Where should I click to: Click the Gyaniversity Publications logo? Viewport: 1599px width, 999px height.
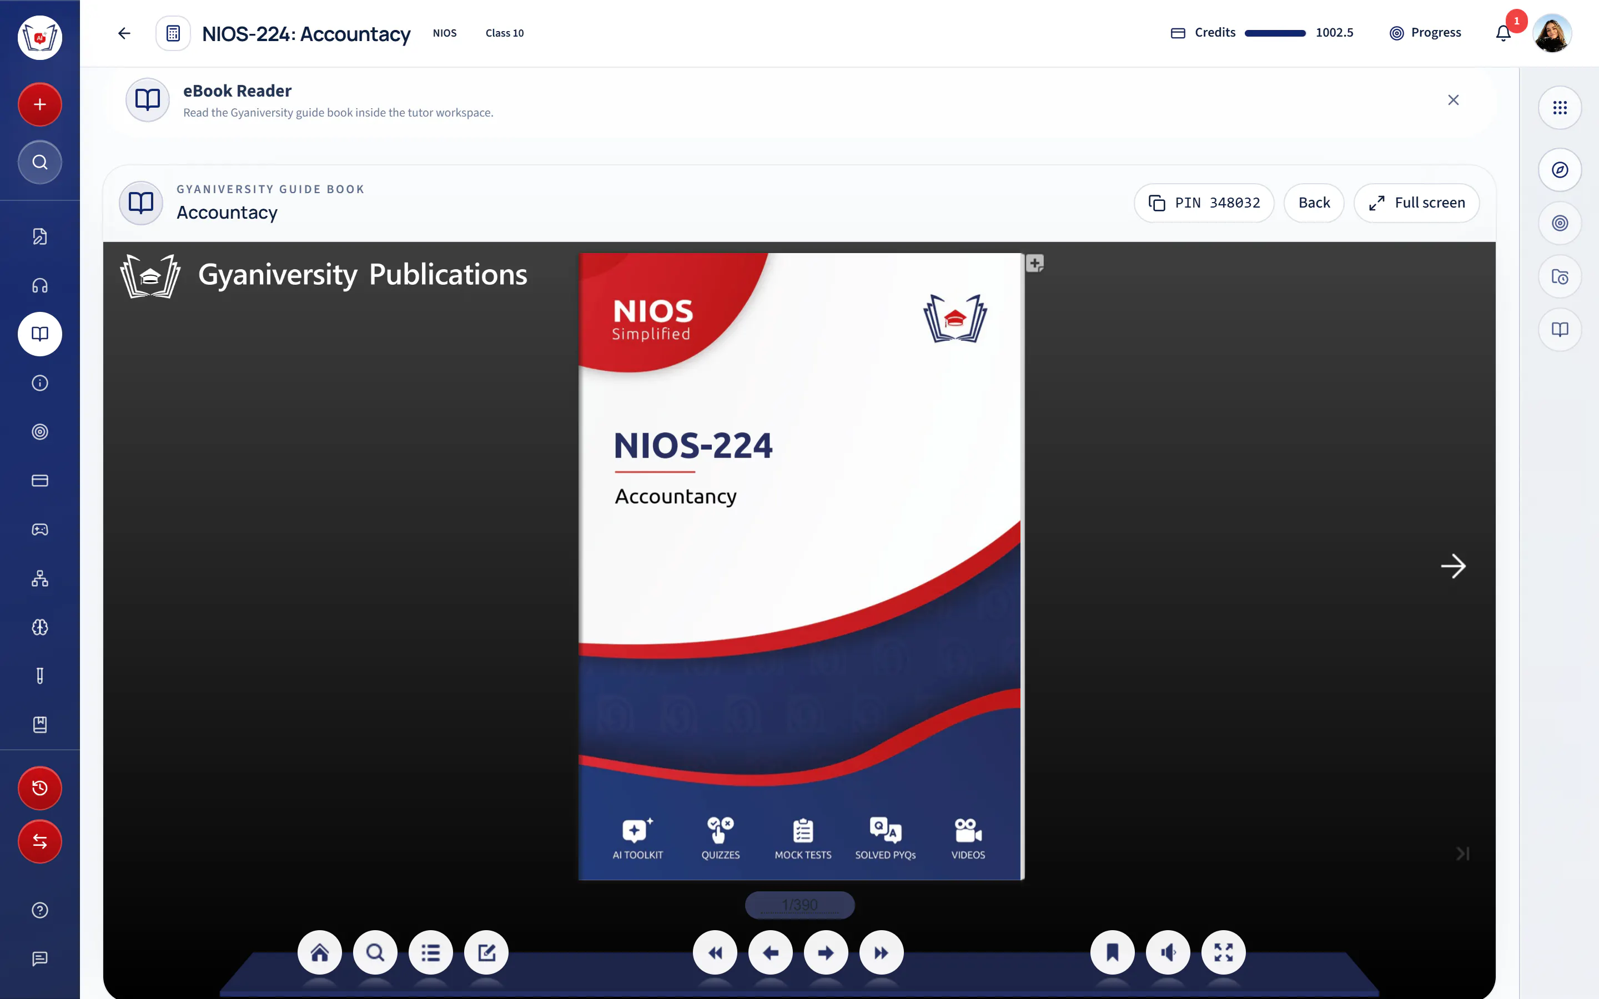324,275
